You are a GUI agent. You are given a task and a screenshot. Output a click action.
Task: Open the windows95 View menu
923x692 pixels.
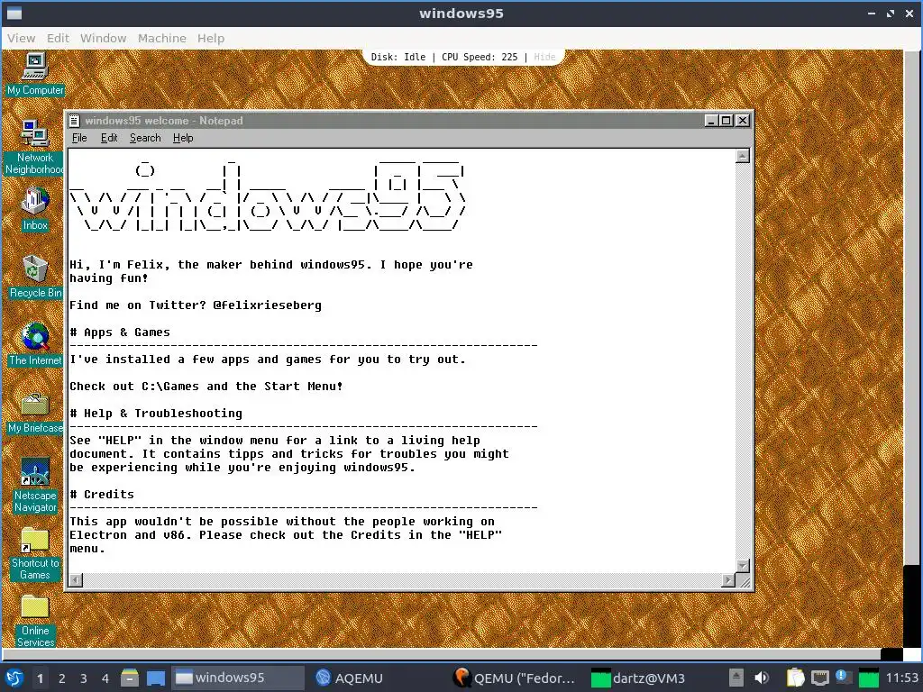pyautogui.click(x=22, y=38)
